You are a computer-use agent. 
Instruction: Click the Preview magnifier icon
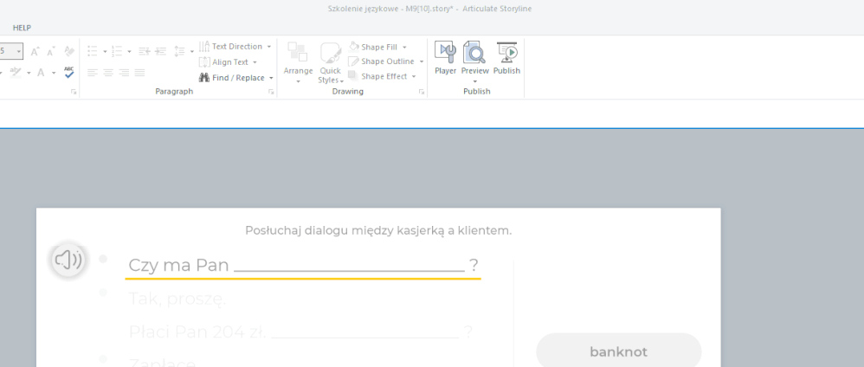[474, 53]
